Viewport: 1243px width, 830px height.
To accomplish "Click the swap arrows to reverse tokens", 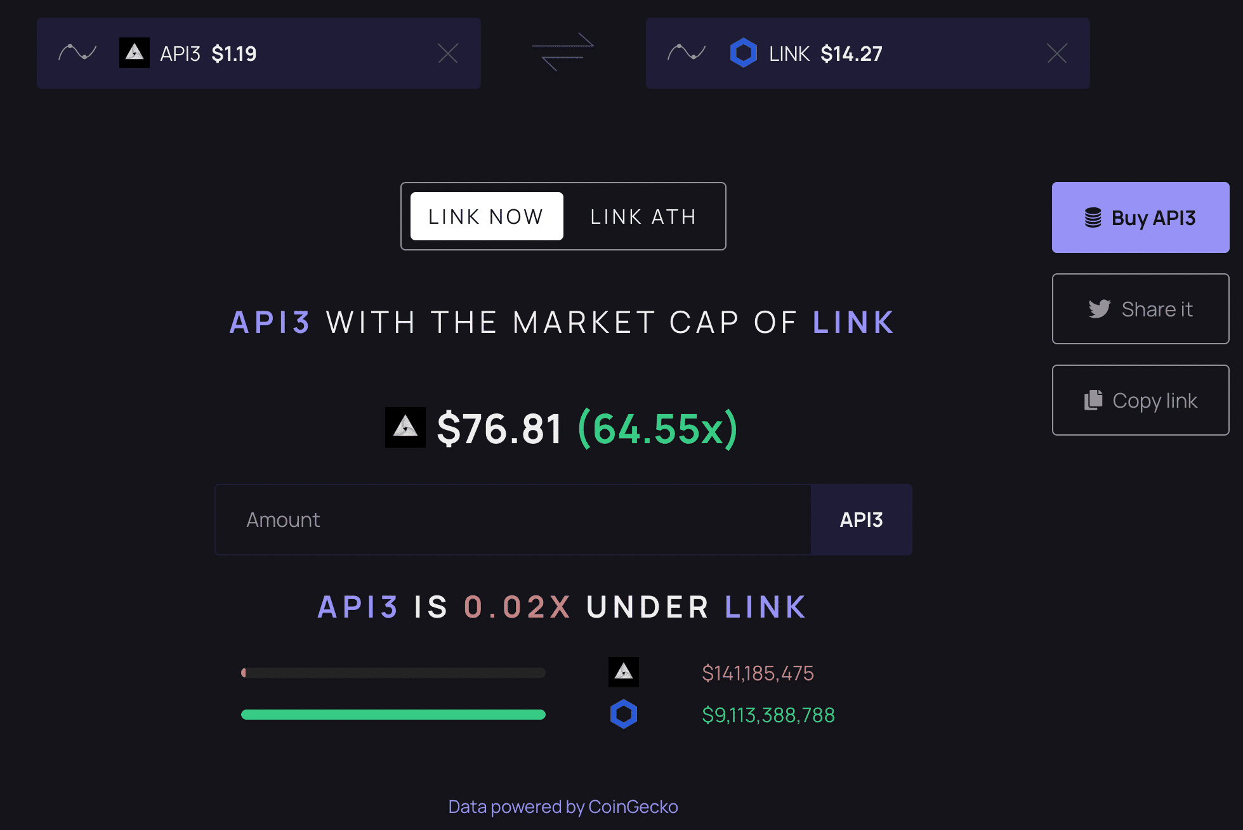I will [563, 53].
